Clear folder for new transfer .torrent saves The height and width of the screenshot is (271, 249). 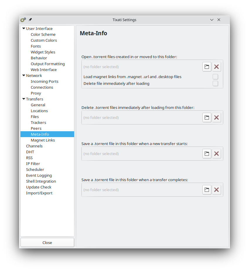click(216, 153)
